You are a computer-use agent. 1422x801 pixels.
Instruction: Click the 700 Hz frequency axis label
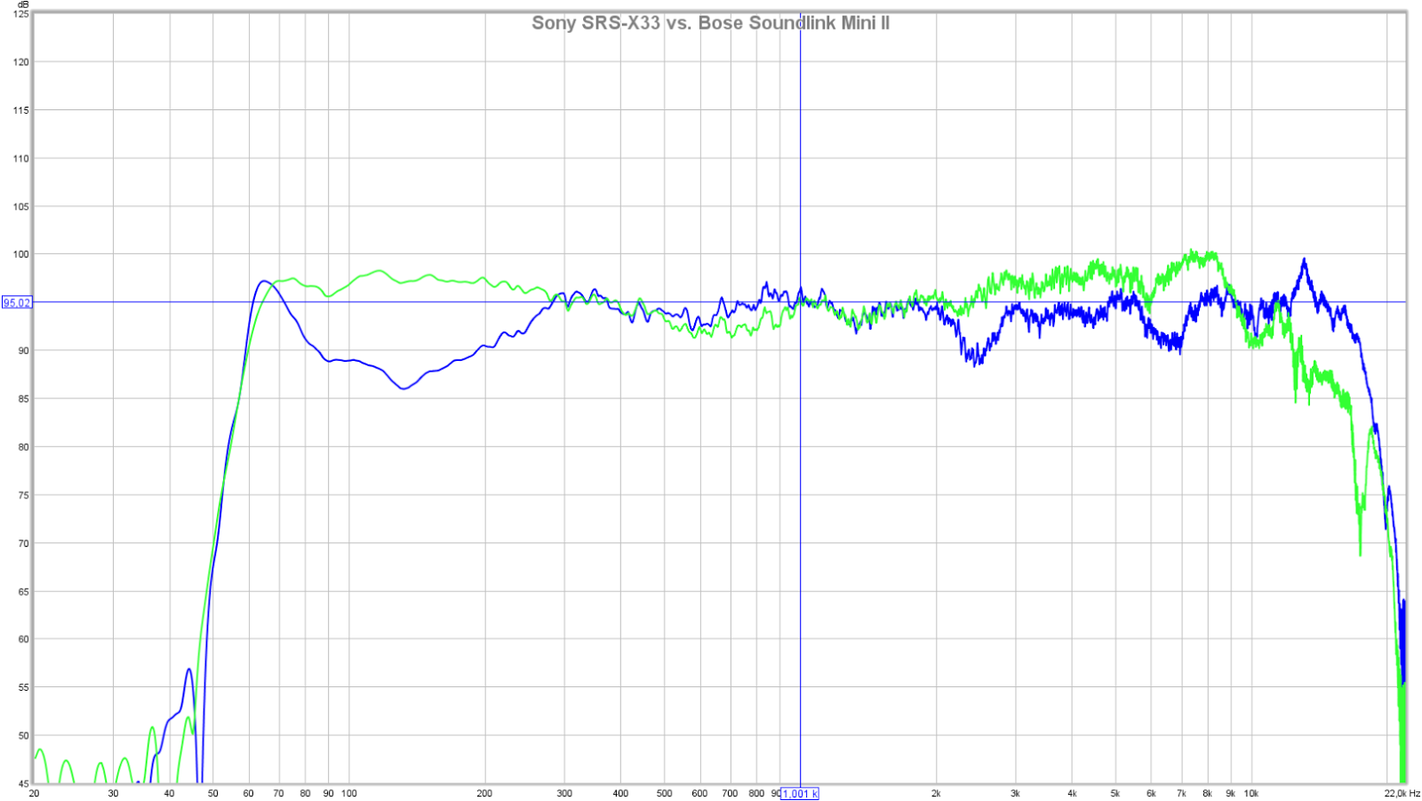(730, 793)
